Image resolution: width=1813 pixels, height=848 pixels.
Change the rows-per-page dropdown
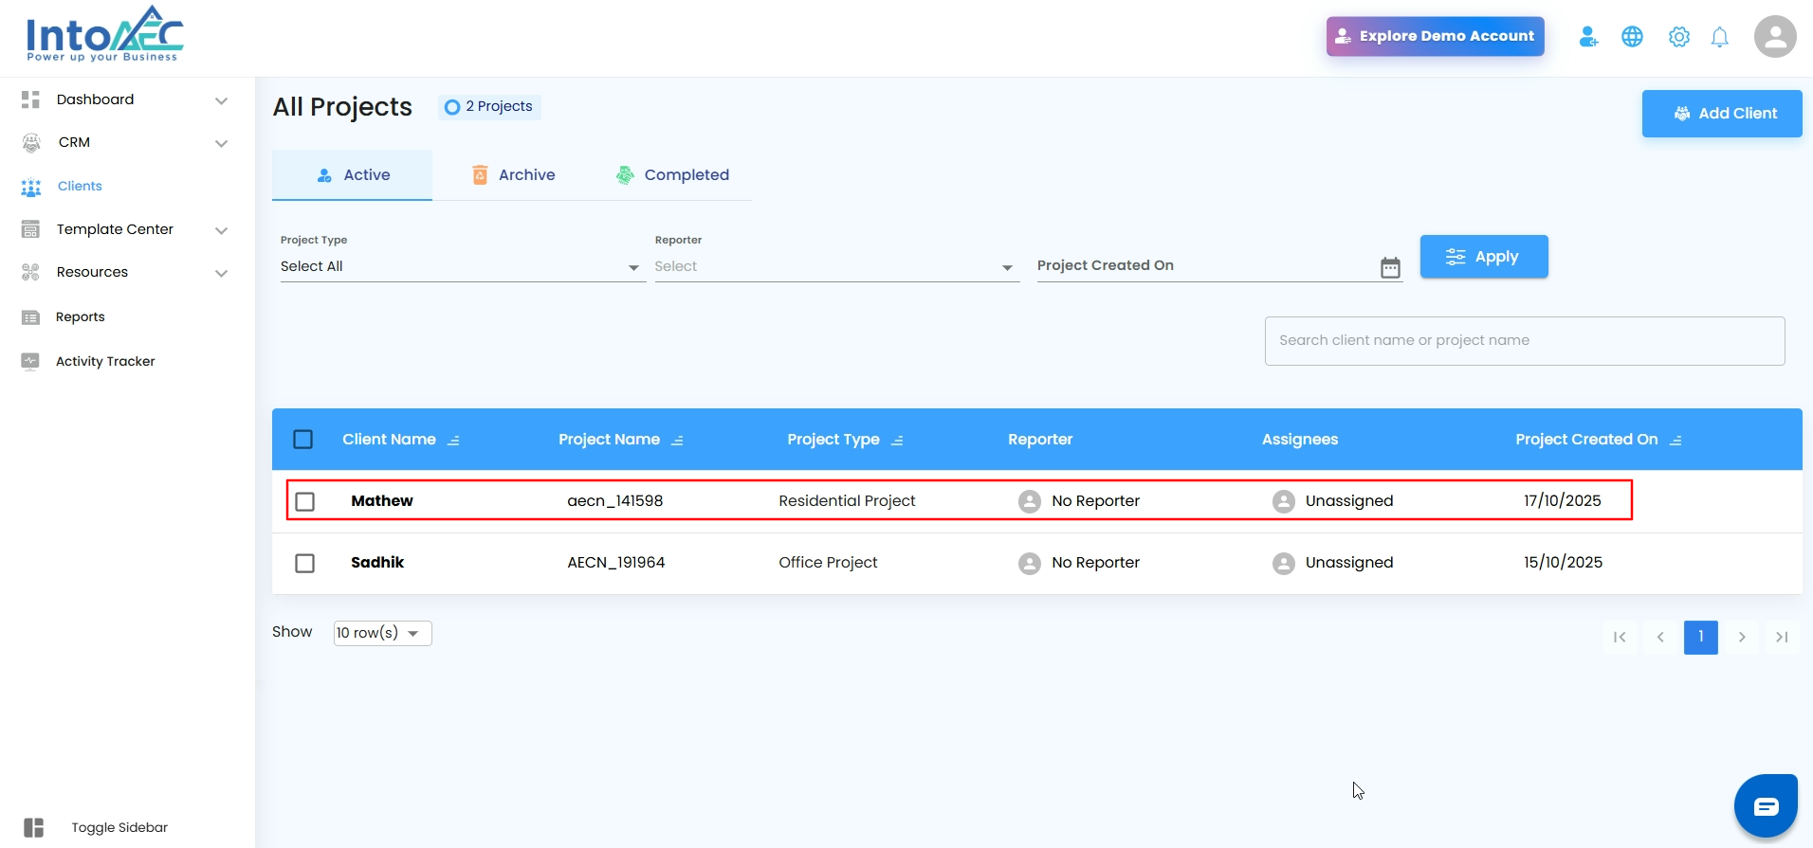(x=382, y=633)
